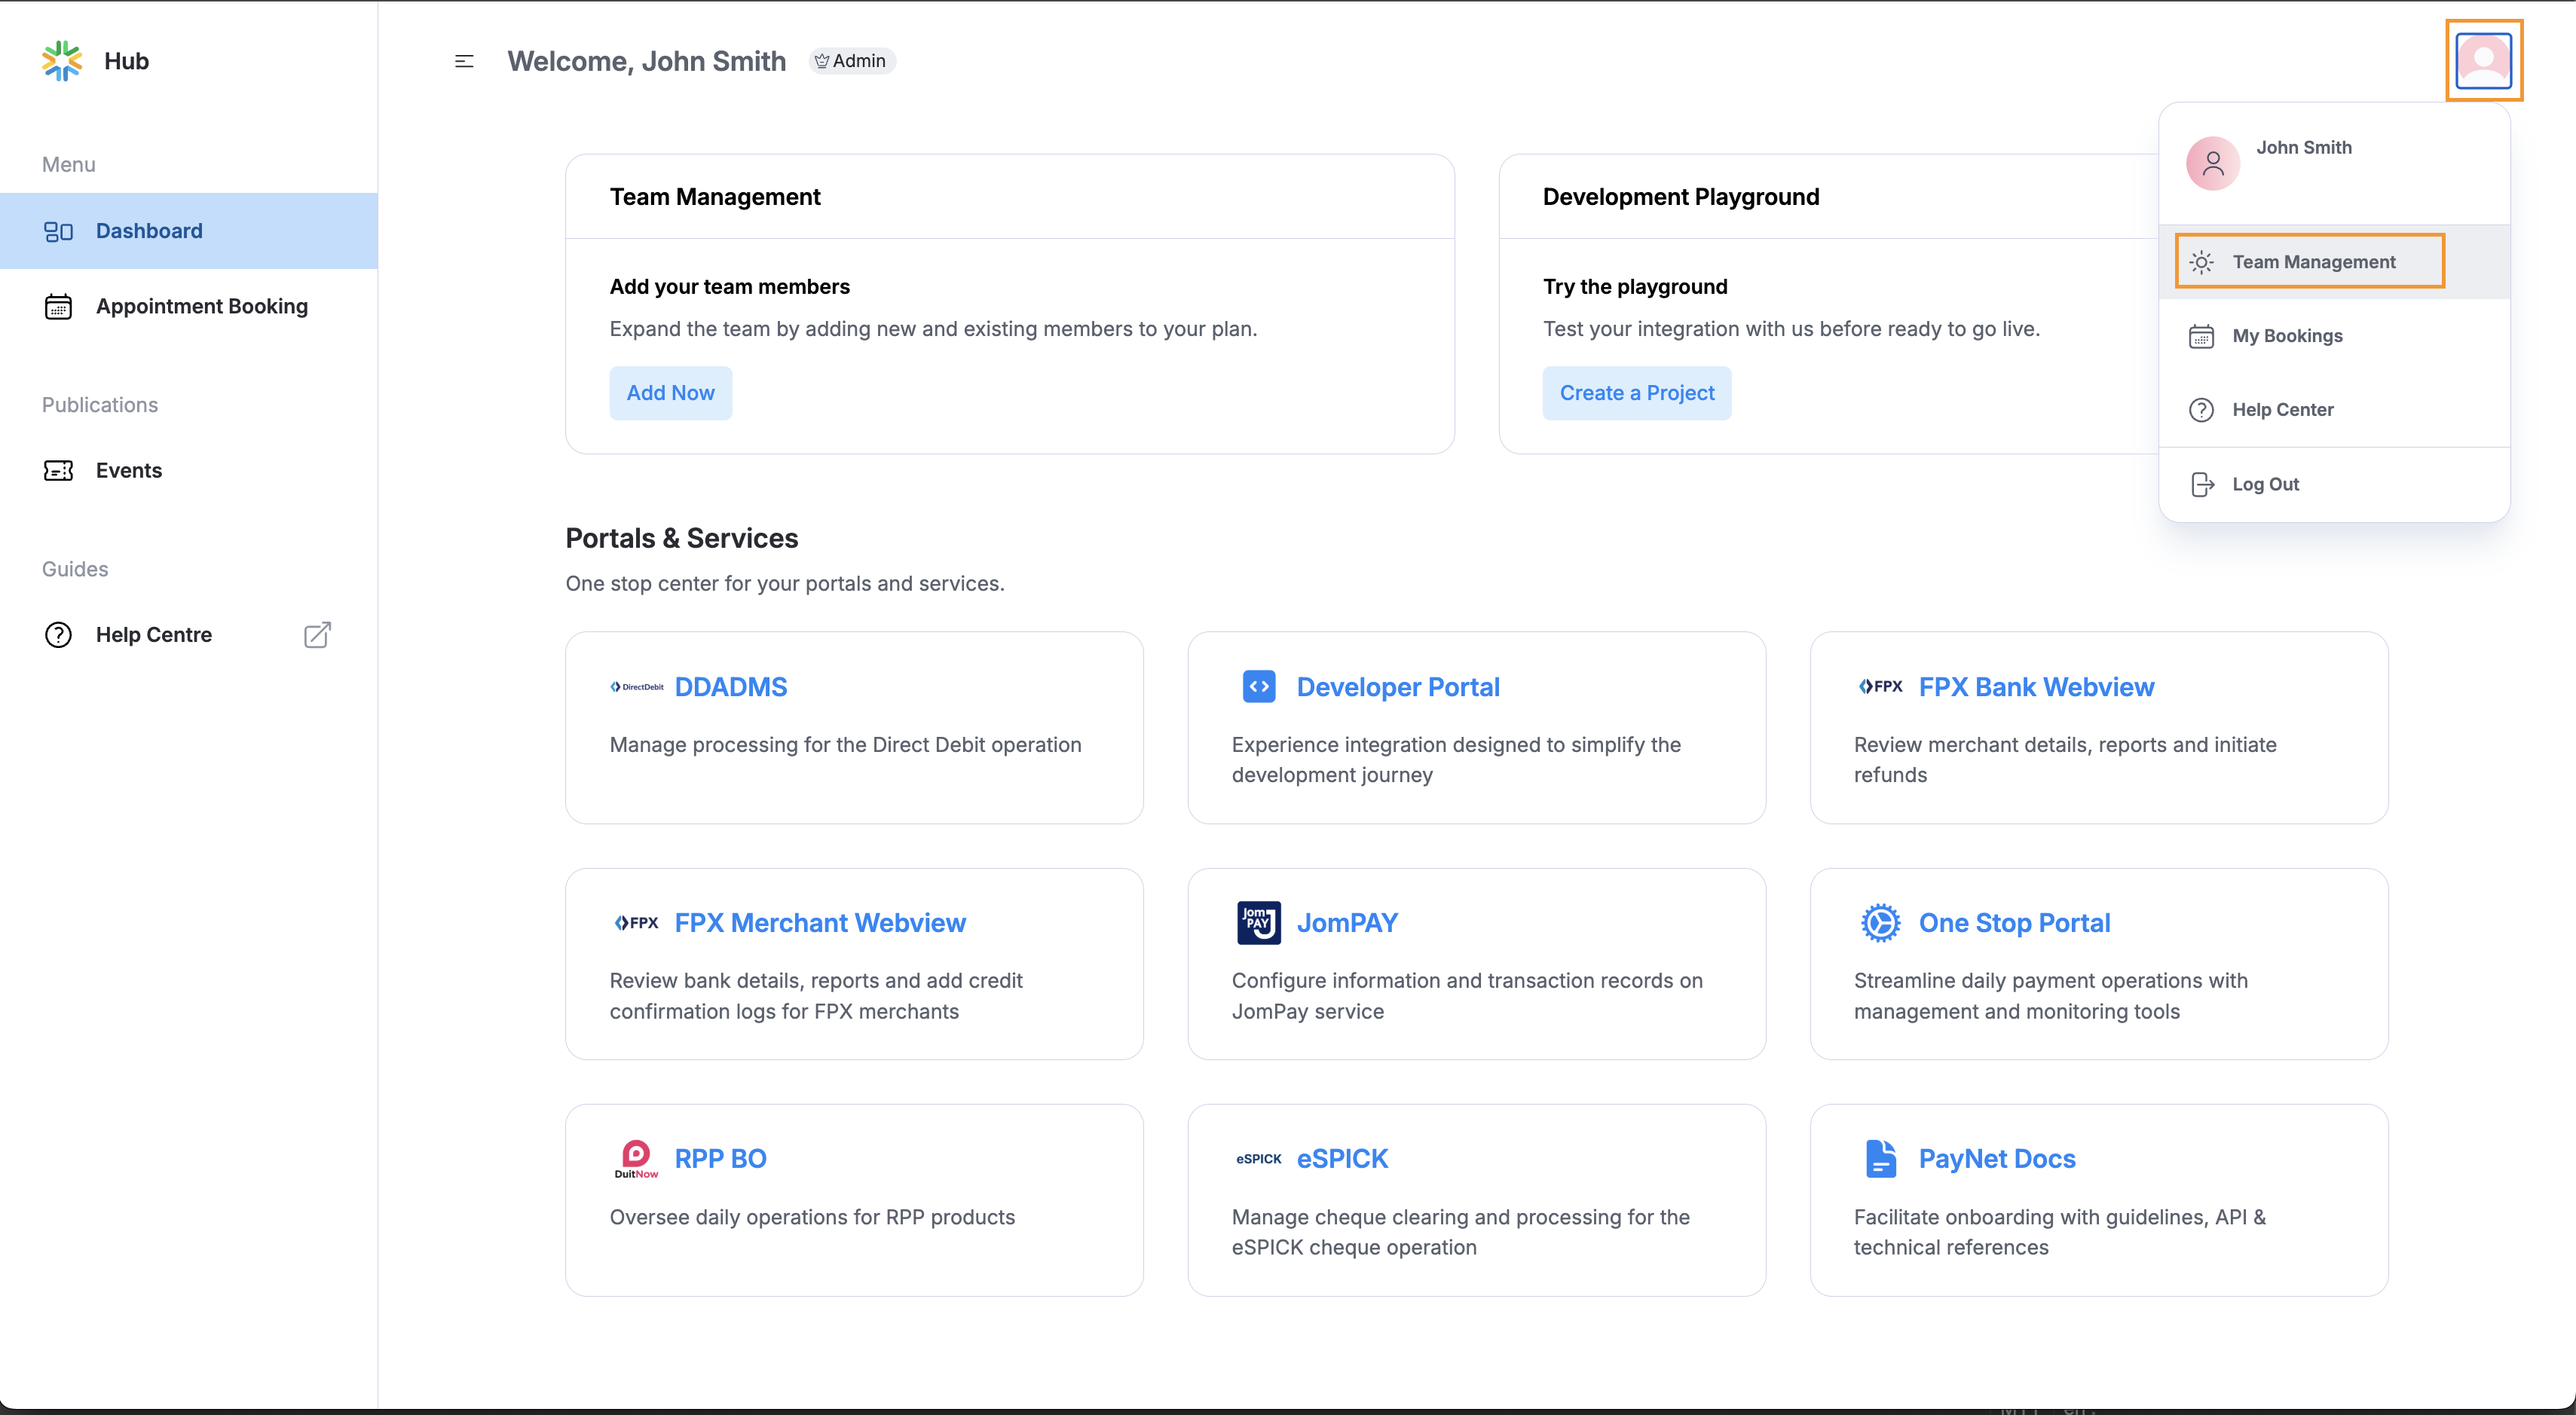Click the JomPAY logo icon

1258,922
